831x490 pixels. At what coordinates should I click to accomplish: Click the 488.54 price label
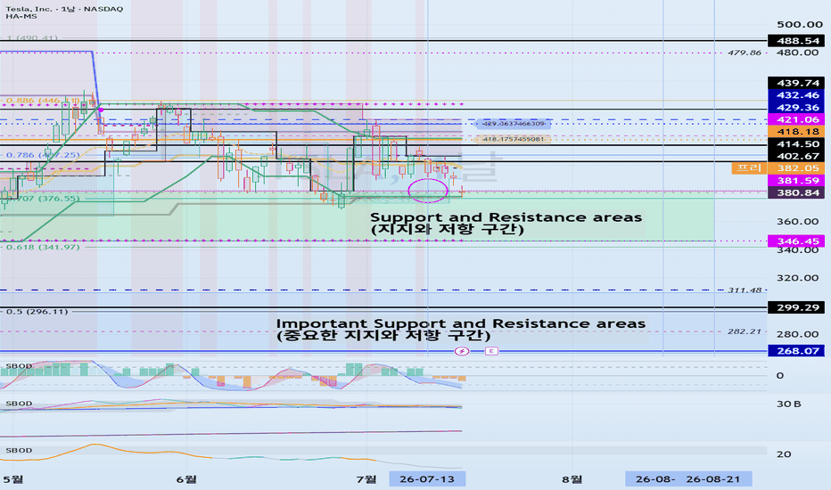pyautogui.click(x=796, y=41)
